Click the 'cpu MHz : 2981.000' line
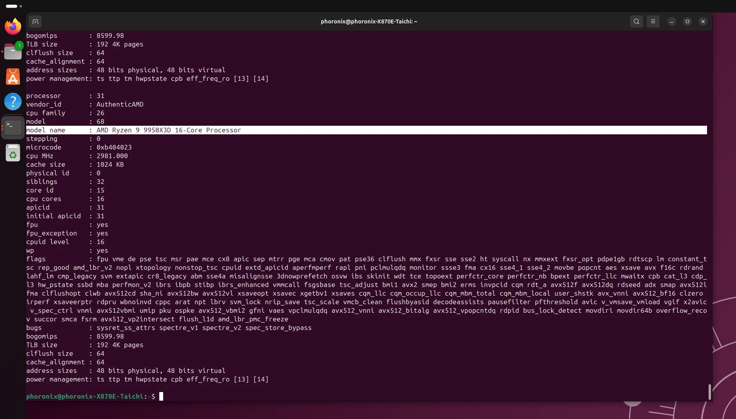The width and height of the screenshot is (736, 419). point(77,156)
